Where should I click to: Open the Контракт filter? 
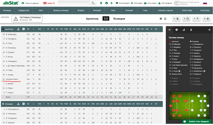pyautogui.click(x=97, y=10)
